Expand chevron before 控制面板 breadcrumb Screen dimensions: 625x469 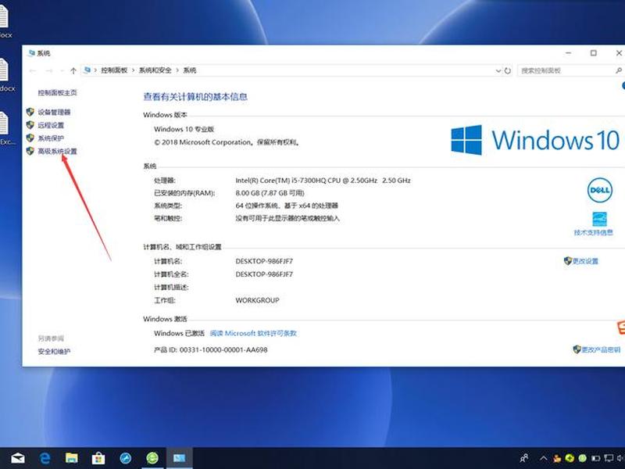95,70
